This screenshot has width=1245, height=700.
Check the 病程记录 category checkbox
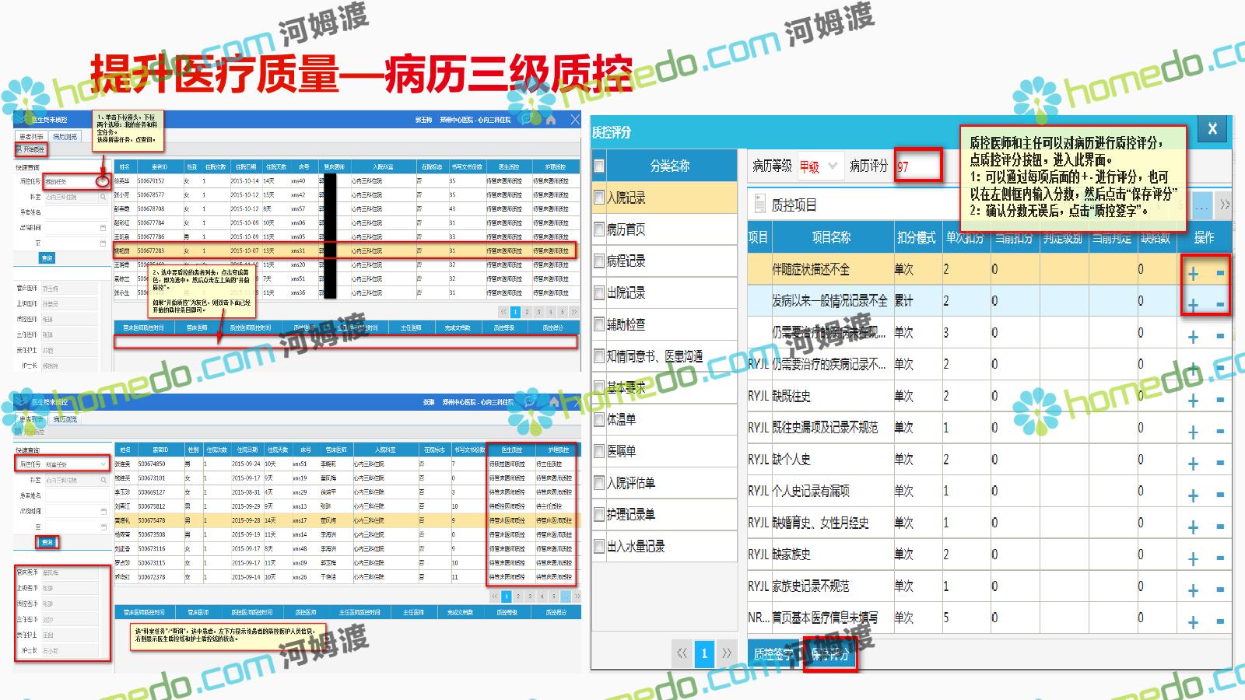pos(599,261)
